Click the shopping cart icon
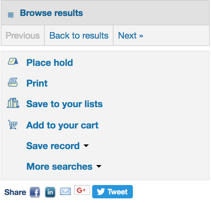The image size is (211, 203). click(13, 124)
